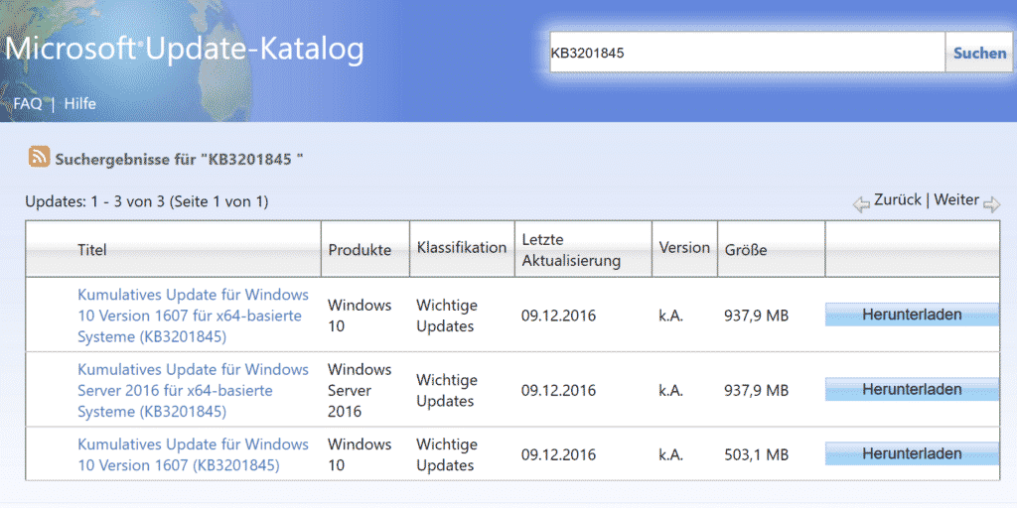The width and height of the screenshot is (1017, 508).
Task: Click the Suchergebnisse für "KB3201845" heading
Action: click(180, 159)
